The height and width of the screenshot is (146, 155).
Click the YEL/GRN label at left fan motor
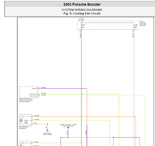tap(37, 119)
